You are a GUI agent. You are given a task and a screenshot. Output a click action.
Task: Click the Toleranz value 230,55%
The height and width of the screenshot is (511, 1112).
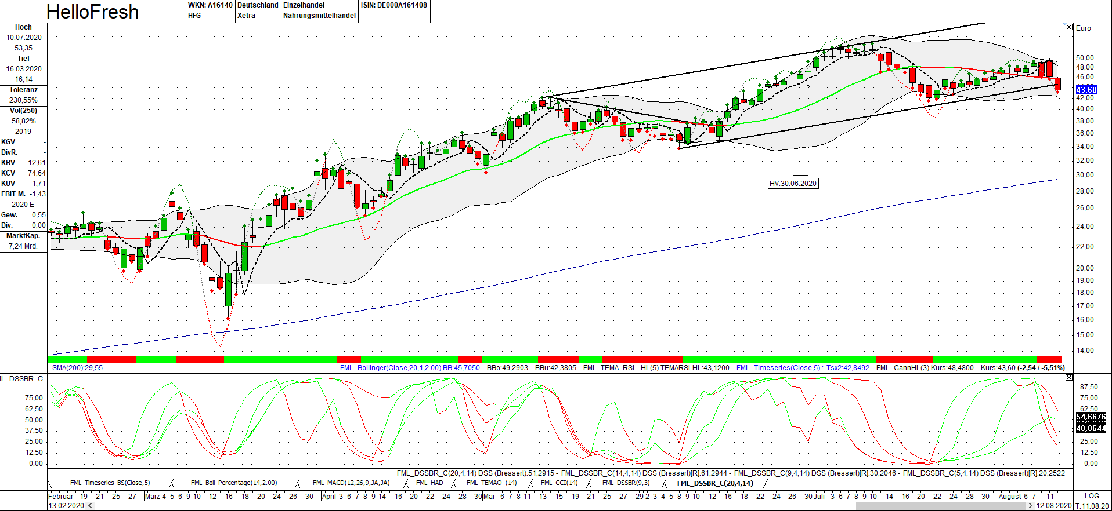tap(24, 100)
